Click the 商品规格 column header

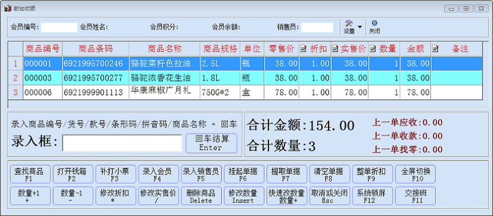(x=220, y=49)
